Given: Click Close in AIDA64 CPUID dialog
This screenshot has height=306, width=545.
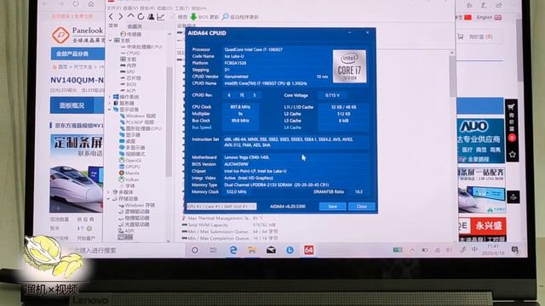Looking at the screenshot, I should pos(361,206).
